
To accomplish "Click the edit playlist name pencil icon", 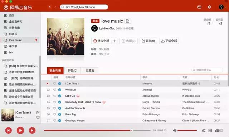I will [x=127, y=21].
